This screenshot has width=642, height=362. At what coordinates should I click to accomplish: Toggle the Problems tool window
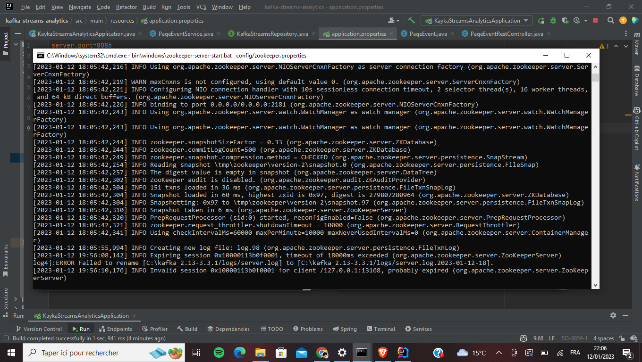pyautogui.click(x=308, y=329)
